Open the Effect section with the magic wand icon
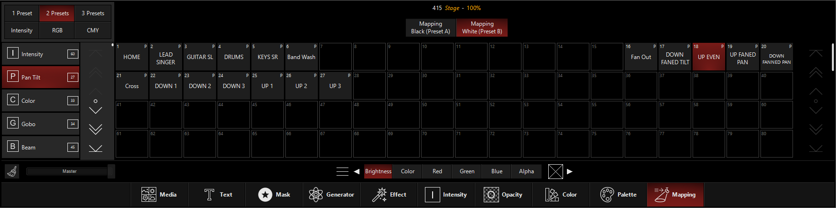The width and height of the screenshot is (836, 208). (x=389, y=195)
